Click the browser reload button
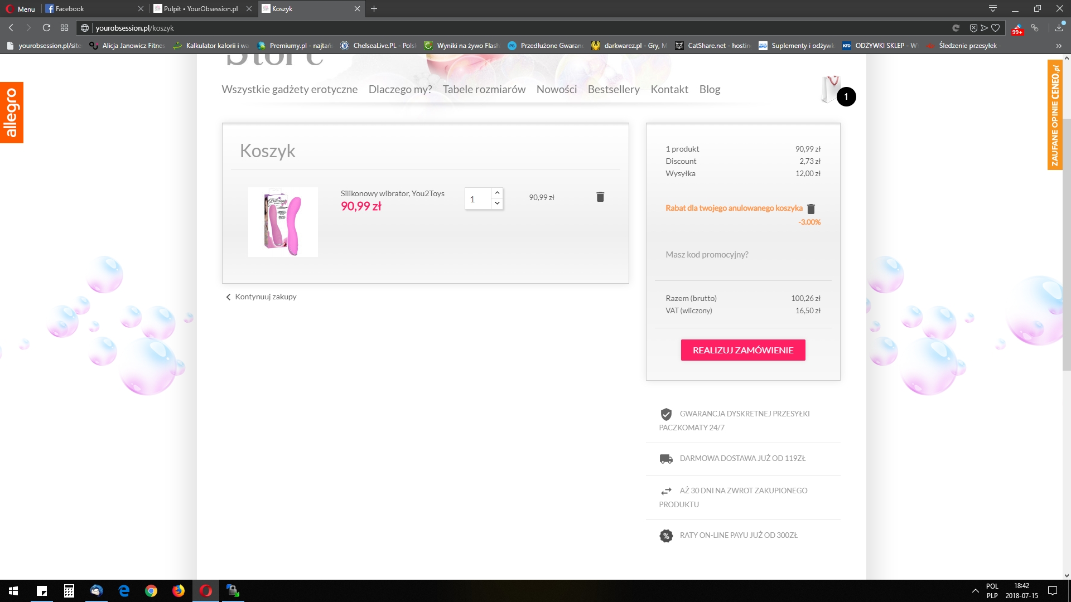The height and width of the screenshot is (602, 1071). (x=47, y=28)
